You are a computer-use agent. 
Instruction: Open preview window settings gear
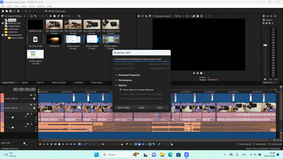(x=138, y=16)
